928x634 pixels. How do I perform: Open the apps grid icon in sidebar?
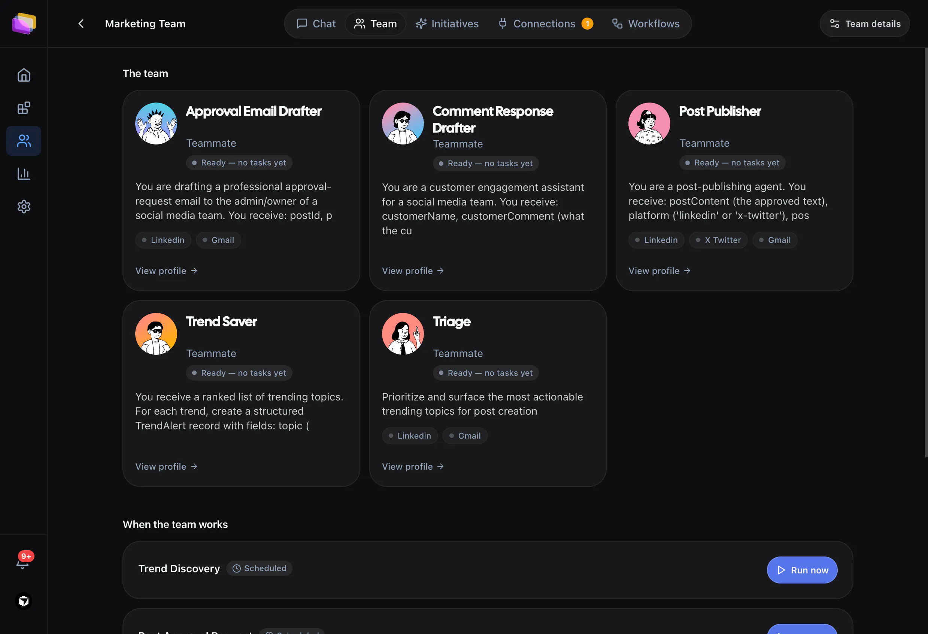(x=24, y=108)
